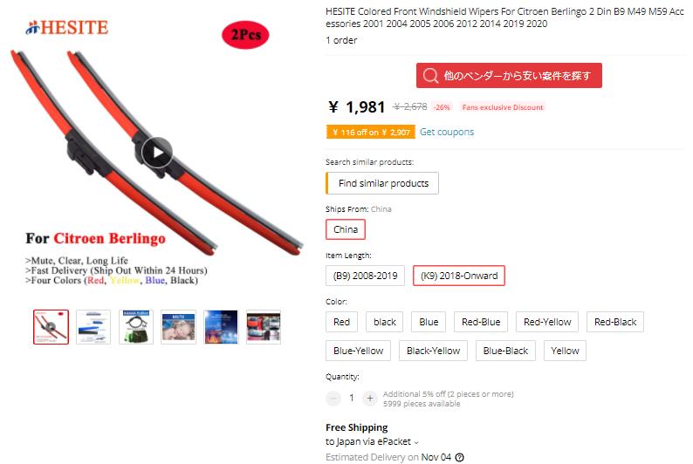This screenshot has height=464, width=693.
Task: Click the HESITE brand logo
Action: click(x=66, y=27)
